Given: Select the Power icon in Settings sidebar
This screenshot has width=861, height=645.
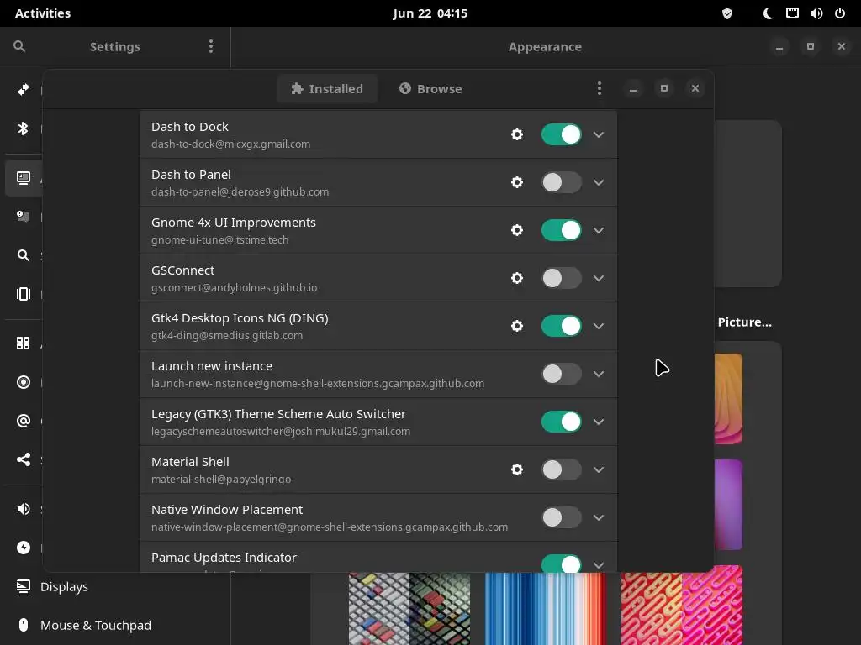Looking at the screenshot, I should click(23, 548).
